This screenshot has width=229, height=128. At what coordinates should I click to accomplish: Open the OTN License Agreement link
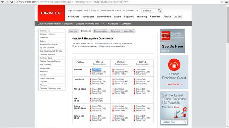click(x=100, y=43)
